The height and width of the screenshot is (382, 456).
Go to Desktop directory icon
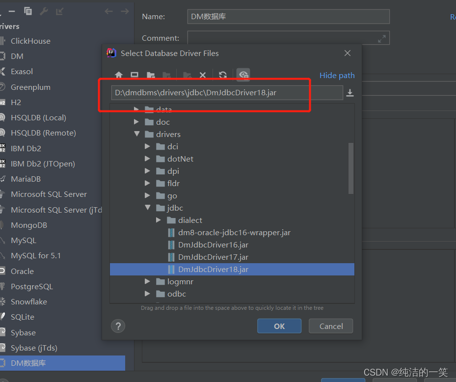point(134,75)
